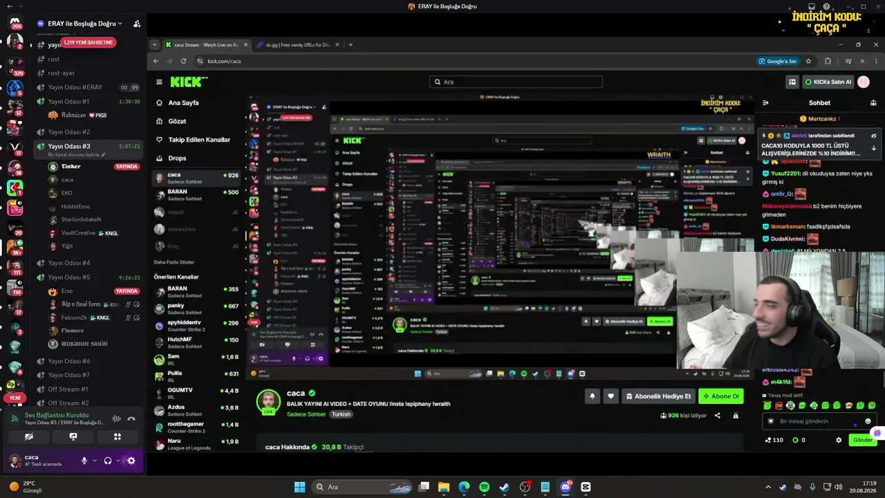The image size is (885, 498).
Task: Share your screen in Discord
Action: pyautogui.click(x=73, y=436)
